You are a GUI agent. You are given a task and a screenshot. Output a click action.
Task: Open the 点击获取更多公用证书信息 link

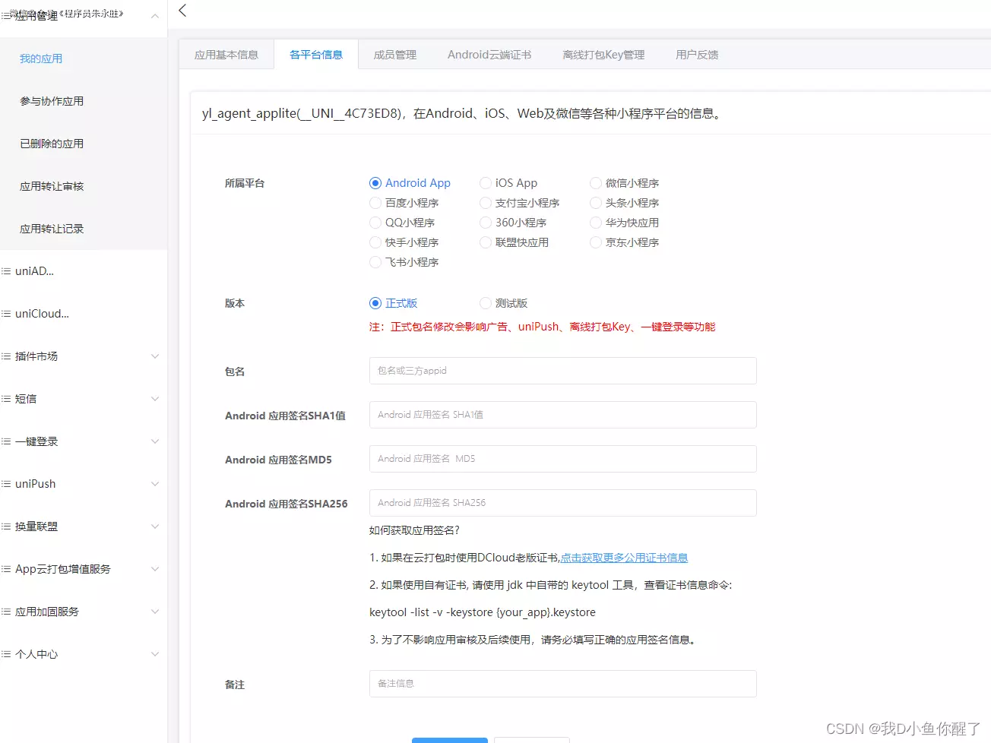624,558
